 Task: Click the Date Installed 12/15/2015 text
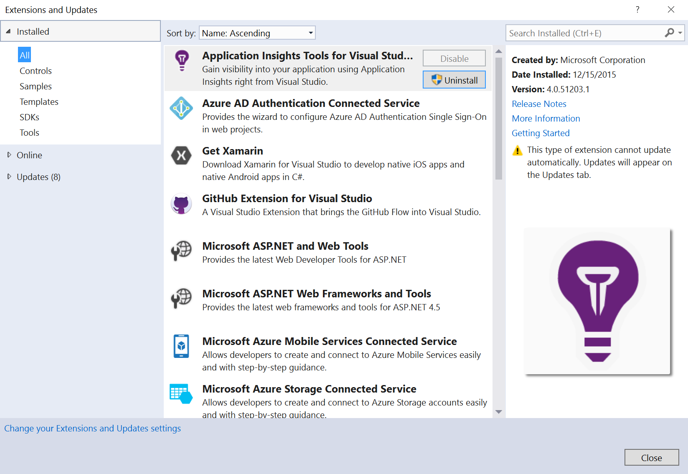564,74
